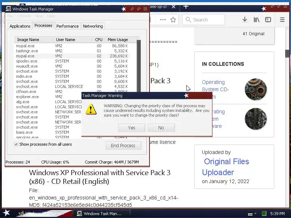Switch to Windows XP Original browser taskbar button
291x218 pixels.
tap(44, 213)
